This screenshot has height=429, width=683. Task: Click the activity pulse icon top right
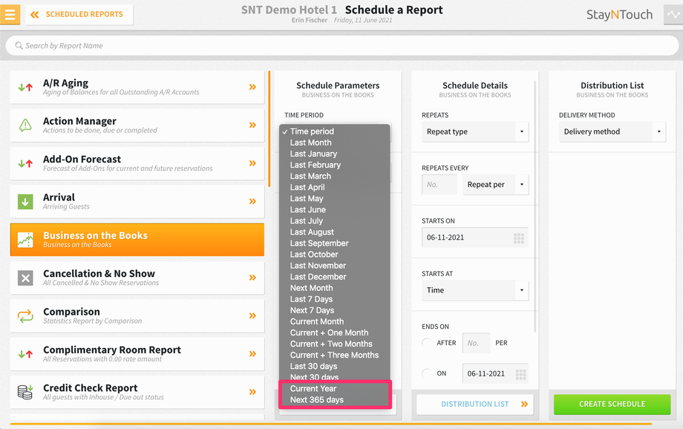click(x=673, y=14)
